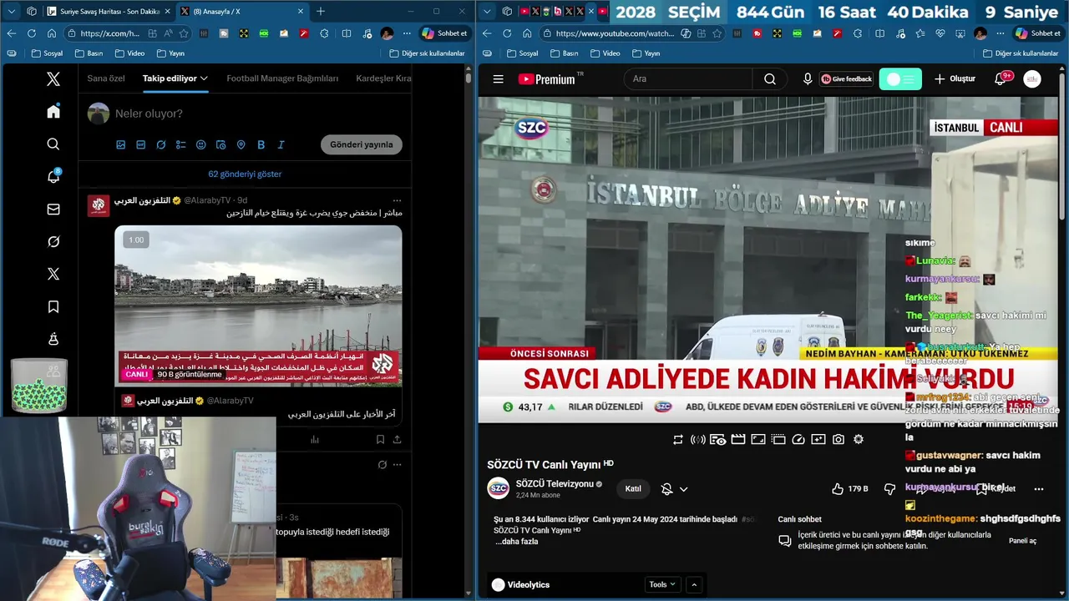This screenshot has height=601, width=1069.
Task: Open YouTube account avatar menu
Action: tap(1032, 79)
